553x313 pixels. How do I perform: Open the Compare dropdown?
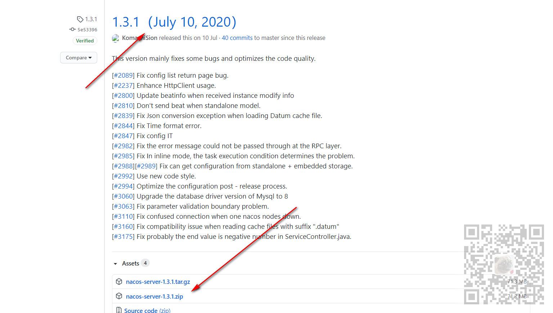(78, 58)
